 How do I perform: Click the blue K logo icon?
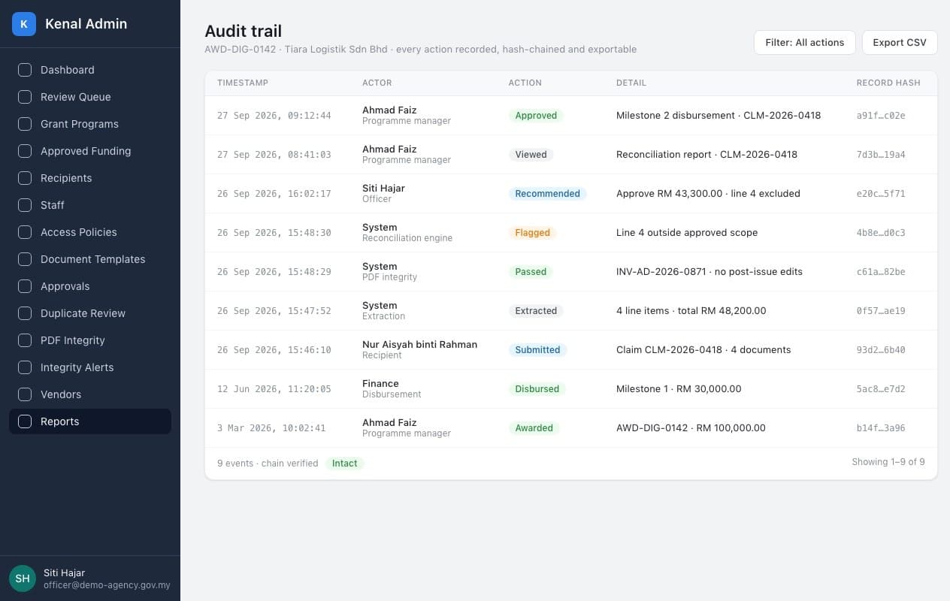coord(24,24)
